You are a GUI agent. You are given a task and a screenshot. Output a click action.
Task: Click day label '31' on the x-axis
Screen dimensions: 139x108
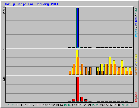tap(130, 105)
